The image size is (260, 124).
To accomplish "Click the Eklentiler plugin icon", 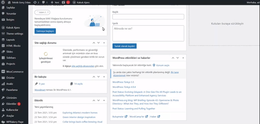I will click(x=3, y=104).
